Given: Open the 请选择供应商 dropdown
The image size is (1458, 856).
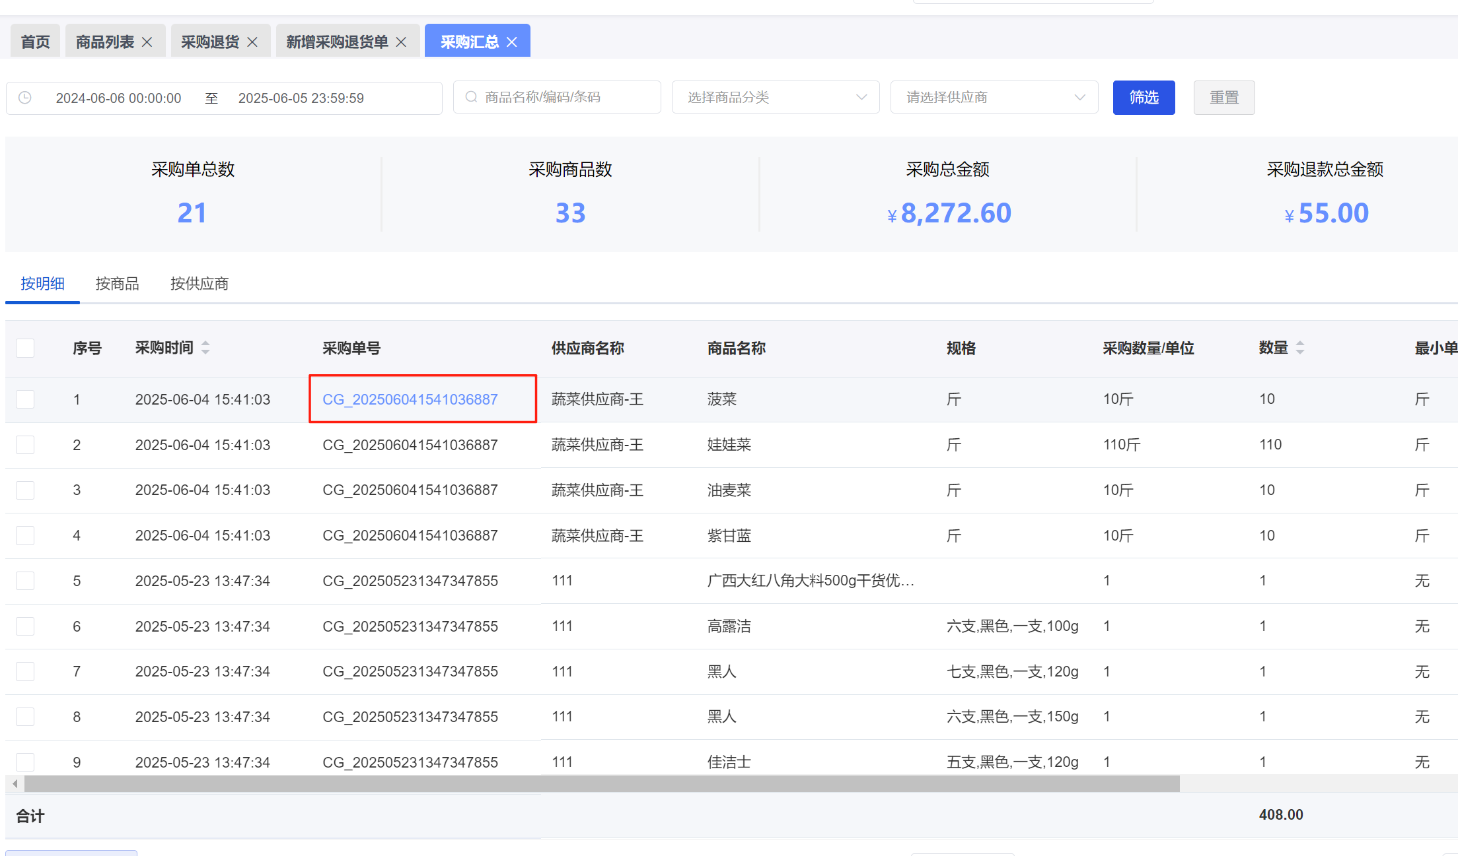Looking at the screenshot, I should pos(994,98).
